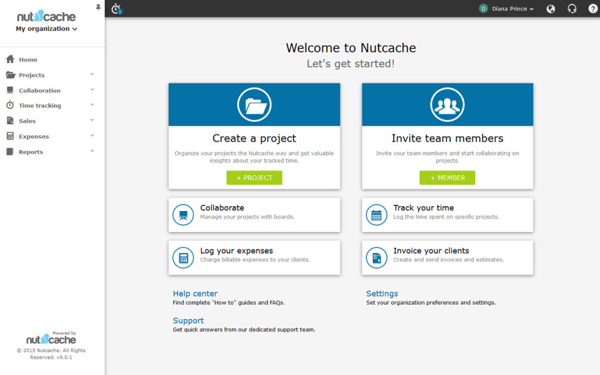Open the Help center link
This screenshot has height=375, width=600.
195,294
